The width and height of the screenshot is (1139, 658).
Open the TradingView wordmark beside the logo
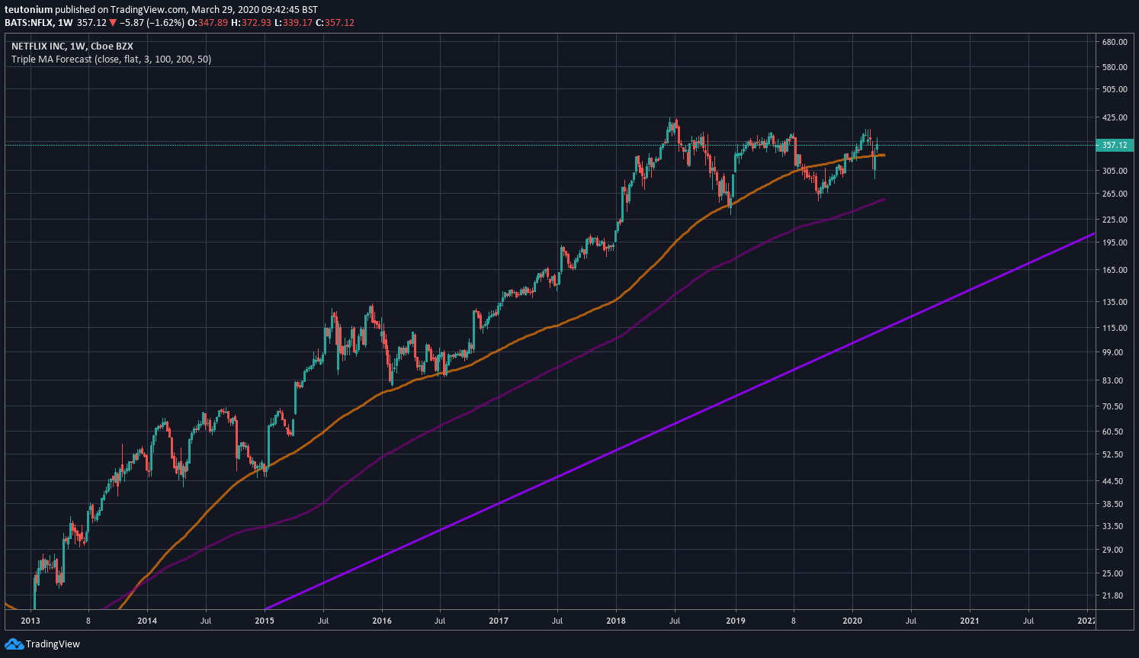pyautogui.click(x=53, y=644)
